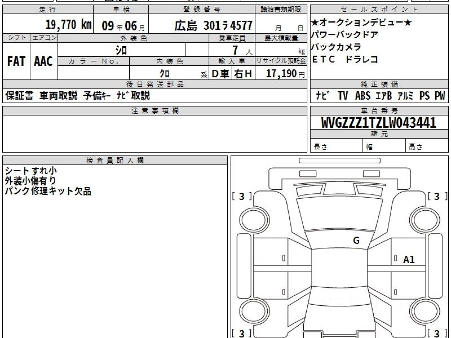Viewport: 451px width, 338px height.
Task: Select the 車検 column header
Action: click(121, 10)
